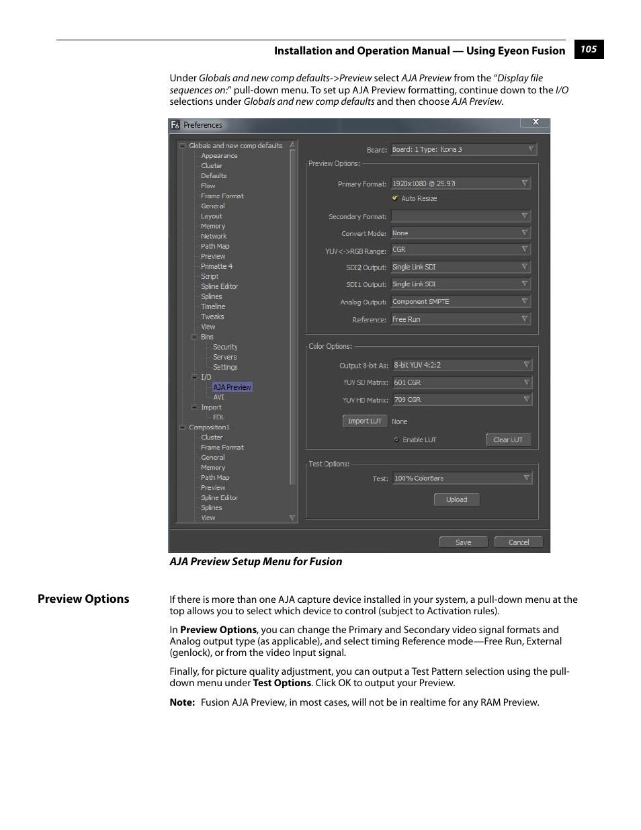Save the preferences with the Save button

tap(463, 542)
